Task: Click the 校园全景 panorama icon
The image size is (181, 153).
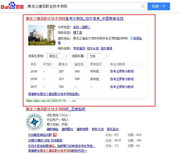Action: (131, 38)
